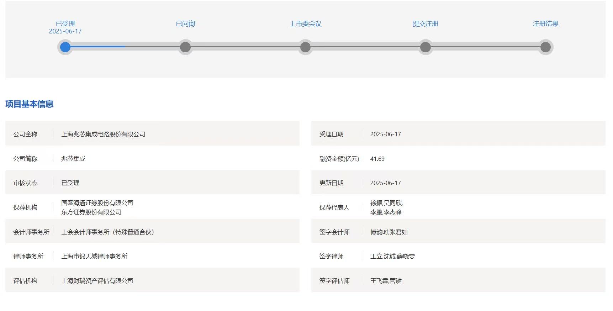Select the 注册结果 final stage dot
613x311 pixels.
click(x=545, y=47)
